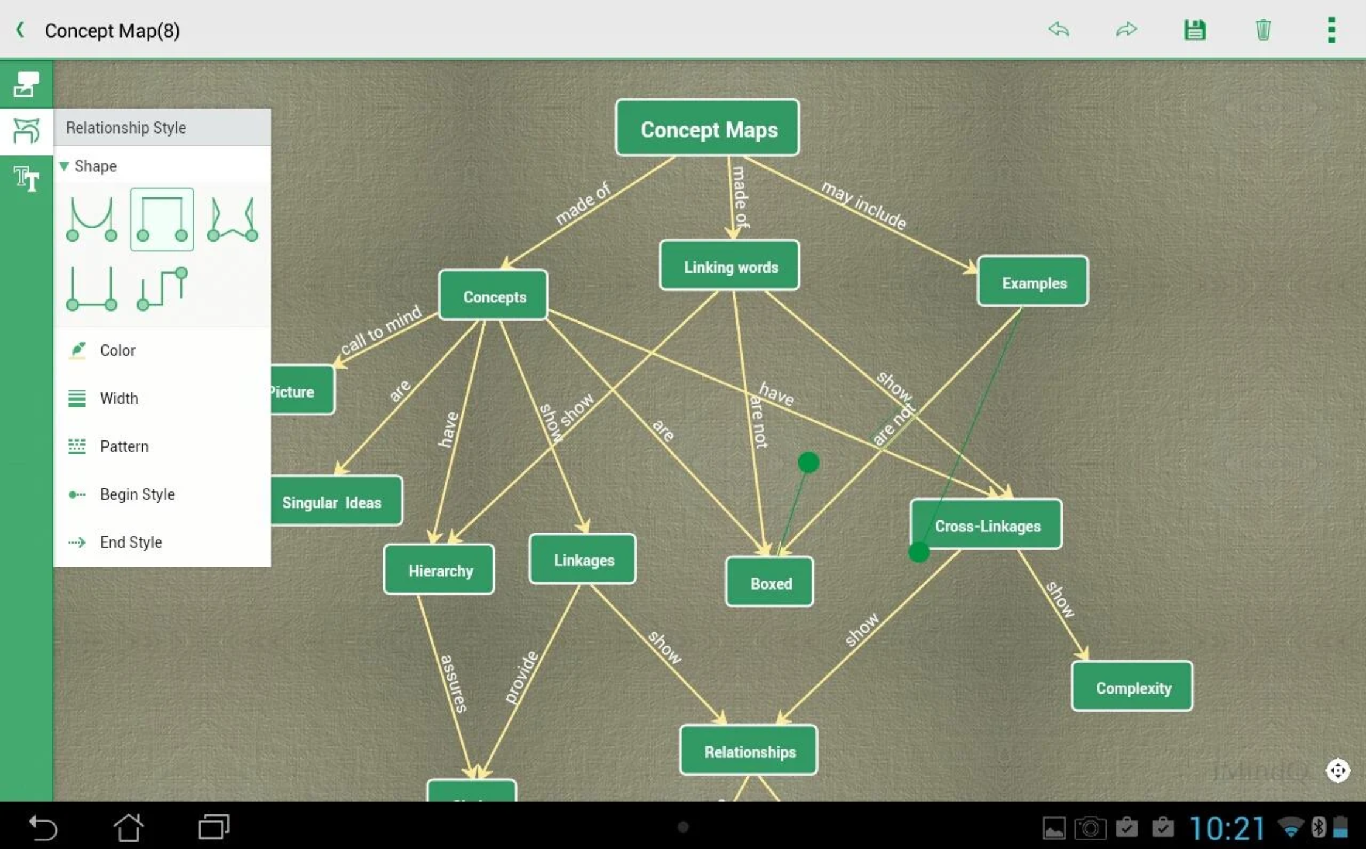Click the redo arrow icon
Viewport: 1366px width, 849px height.
(1126, 29)
